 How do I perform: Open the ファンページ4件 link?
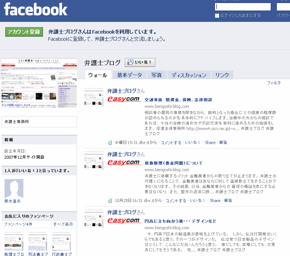(x=18, y=224)
